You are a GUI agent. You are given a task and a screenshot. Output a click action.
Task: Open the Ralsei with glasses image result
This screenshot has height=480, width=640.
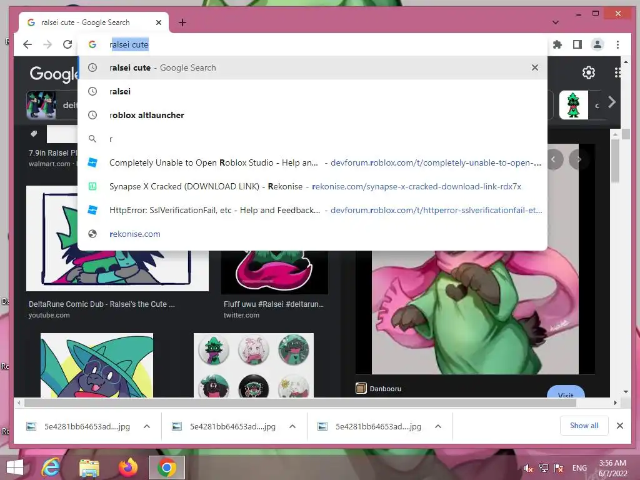click(x=97, y=365)
